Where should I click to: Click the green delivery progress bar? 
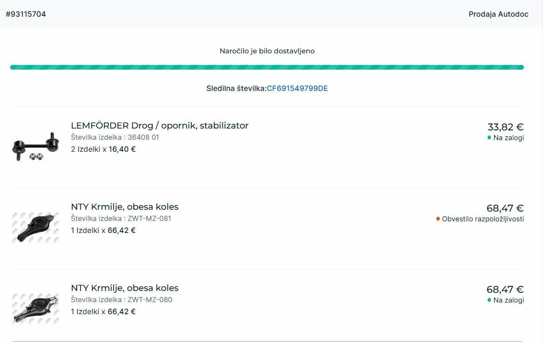coord(267,67)
